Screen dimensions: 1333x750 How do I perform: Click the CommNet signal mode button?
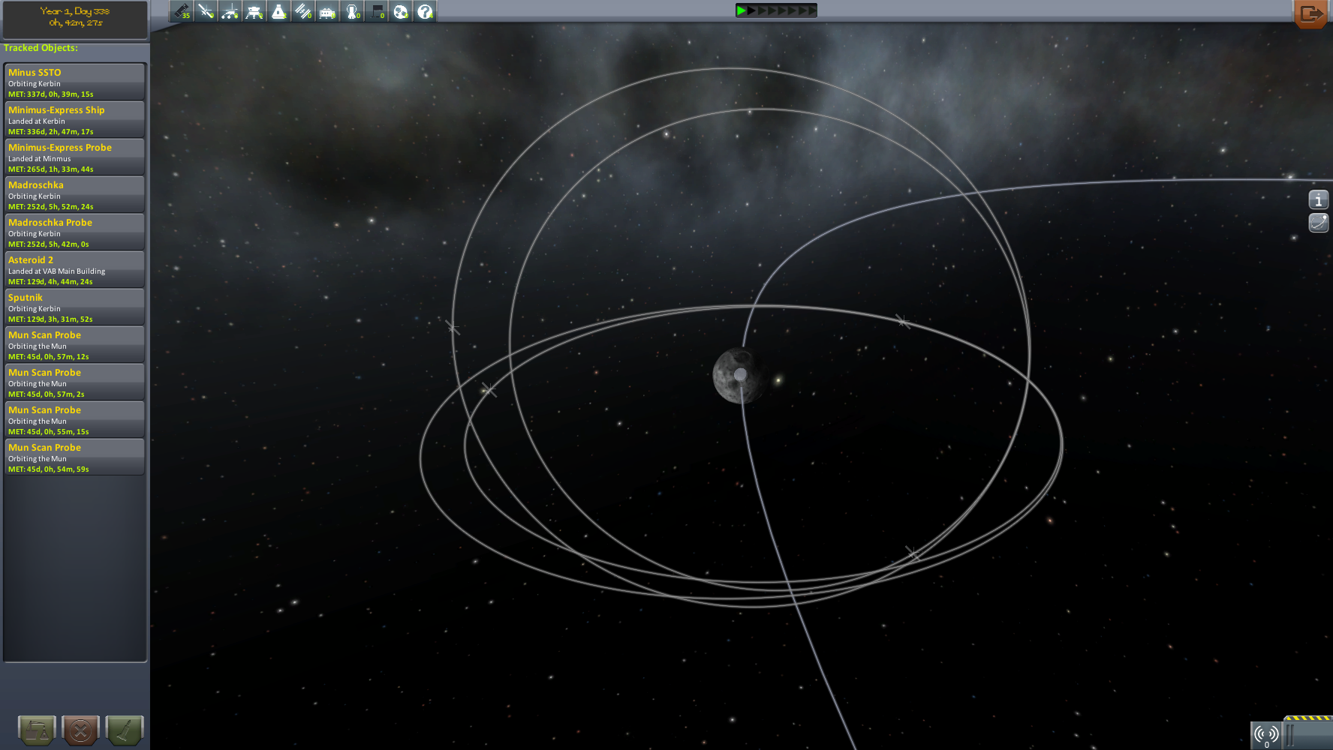[1266, 735]
